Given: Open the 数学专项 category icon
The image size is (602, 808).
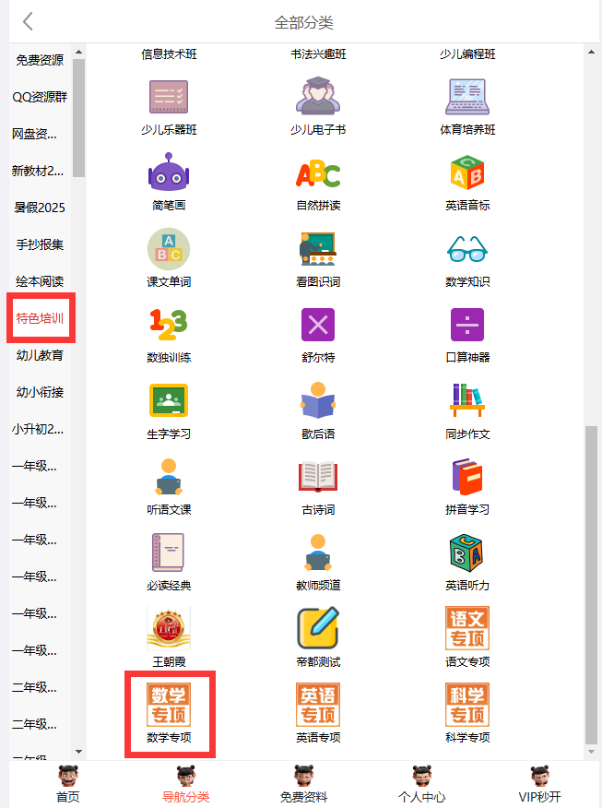Looking at the screenshot, I should point(169,706).
